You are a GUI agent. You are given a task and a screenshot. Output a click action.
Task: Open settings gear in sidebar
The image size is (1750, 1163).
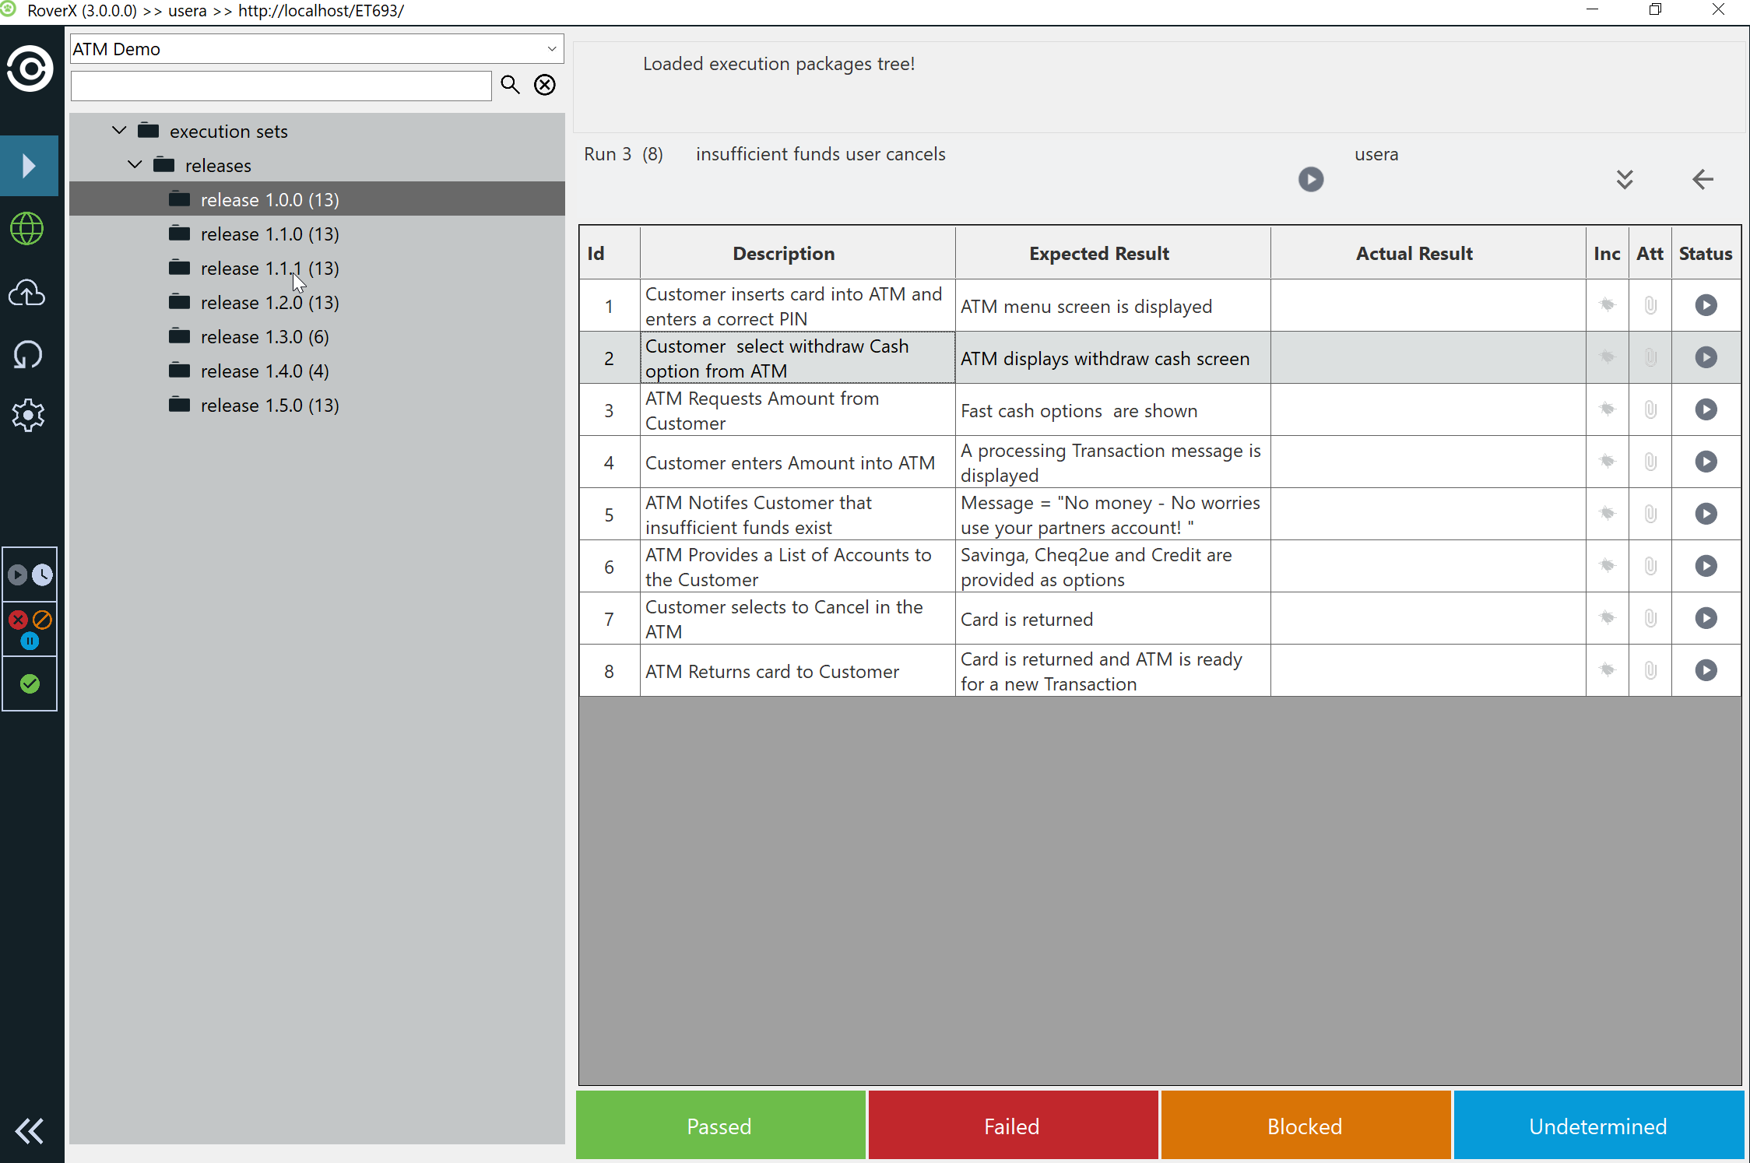(27, 415)
